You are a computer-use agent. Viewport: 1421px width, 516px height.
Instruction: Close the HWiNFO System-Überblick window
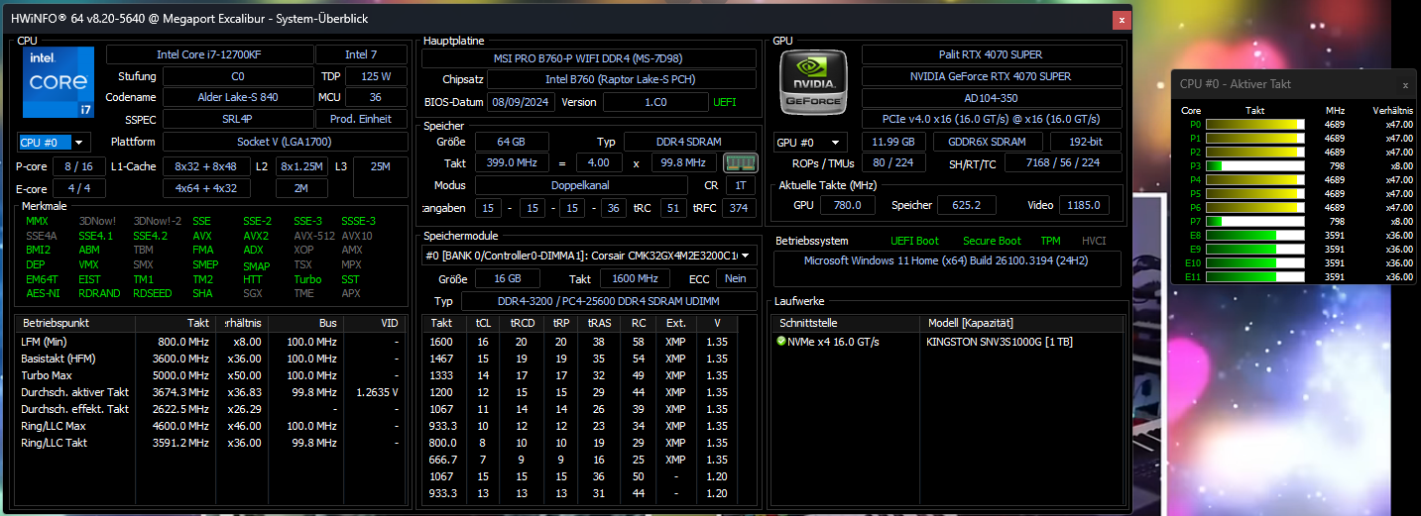[x=1122, y=19]
